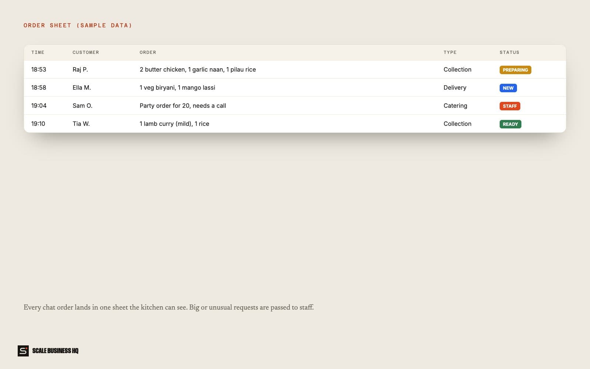The height and width of the screenshot is (369, 590).
Task: Click Collection type in Tia W. row
Action: coord(457,124)
